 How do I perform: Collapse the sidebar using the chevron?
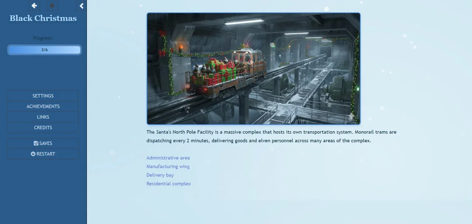(x=81, y=6)
